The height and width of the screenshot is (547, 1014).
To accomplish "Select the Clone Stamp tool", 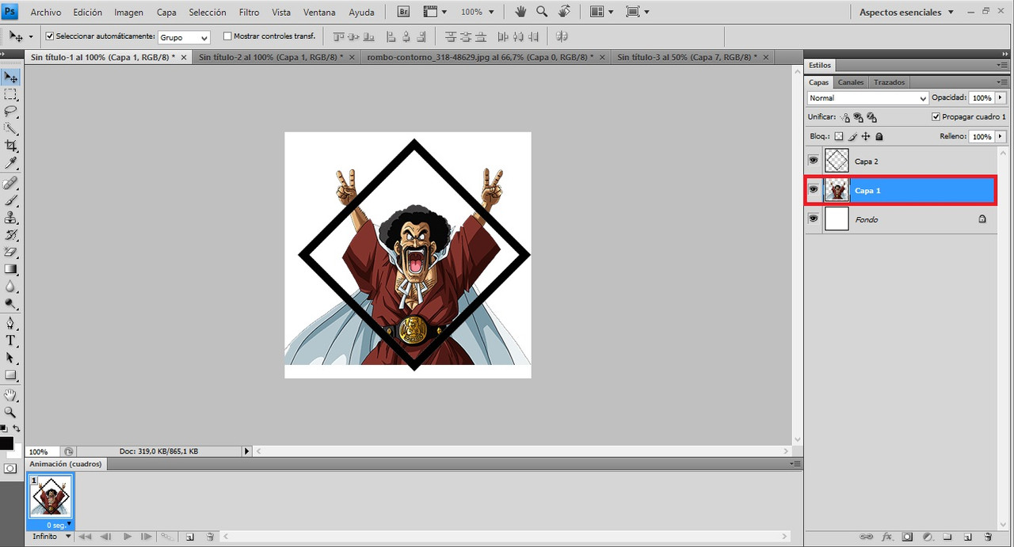I will [11, 218].
